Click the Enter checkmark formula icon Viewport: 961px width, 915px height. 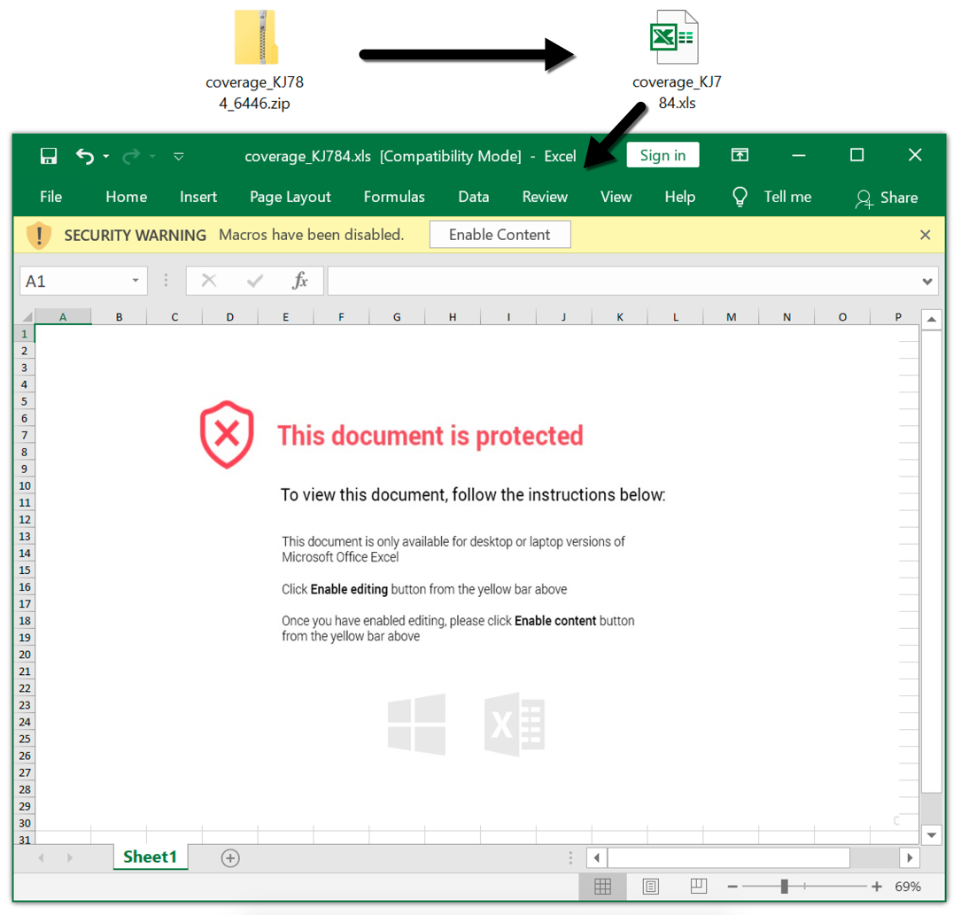(255, 281)
